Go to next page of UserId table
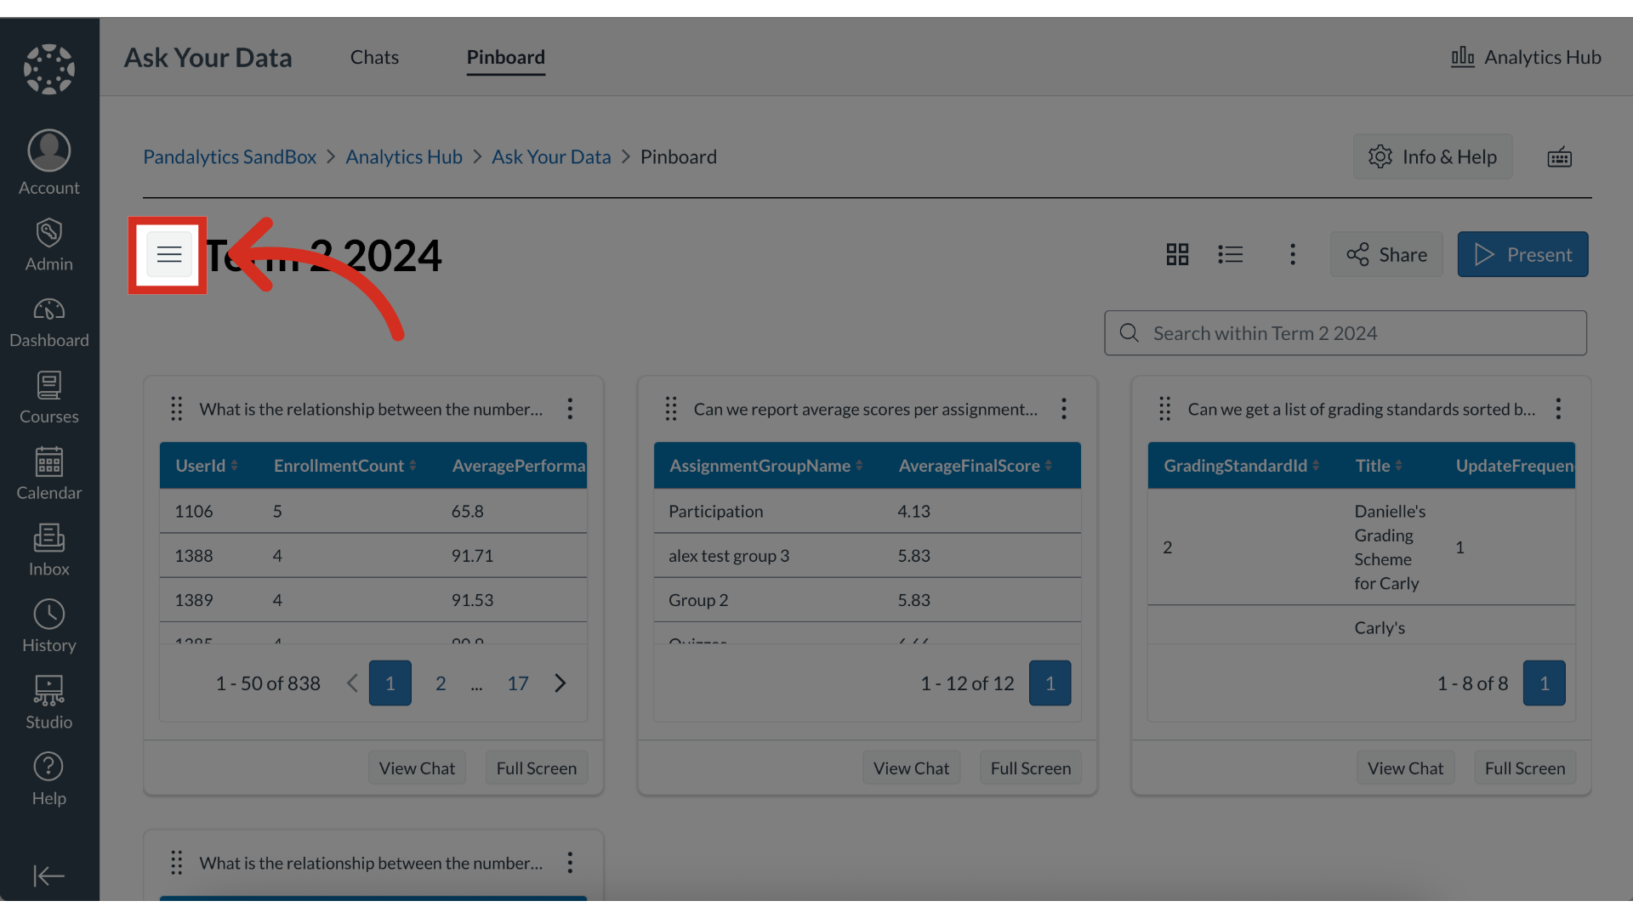This screenshot has width=1633, height=918. 560,683
